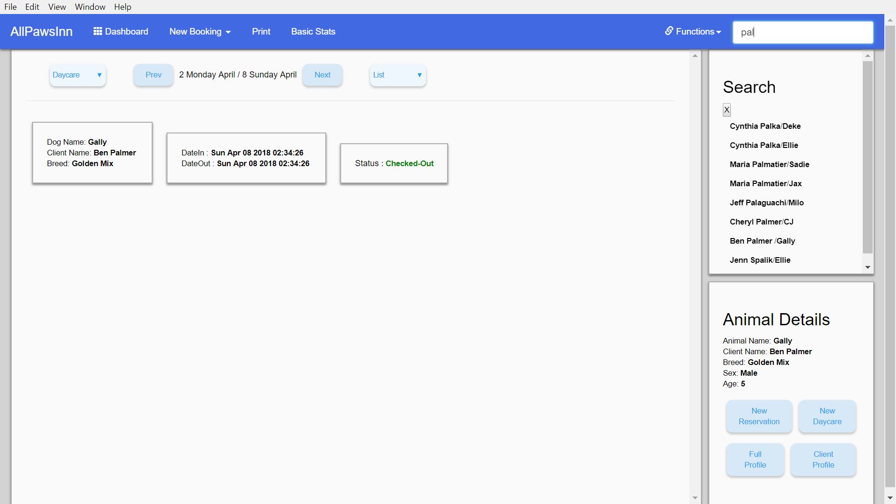The image size is (896, 504).
Task: Expand the New Booking menu
Action: point(200,32)
